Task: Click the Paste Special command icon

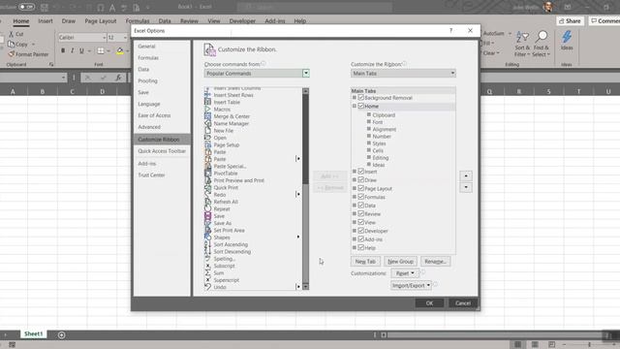Action: [207, 166]
